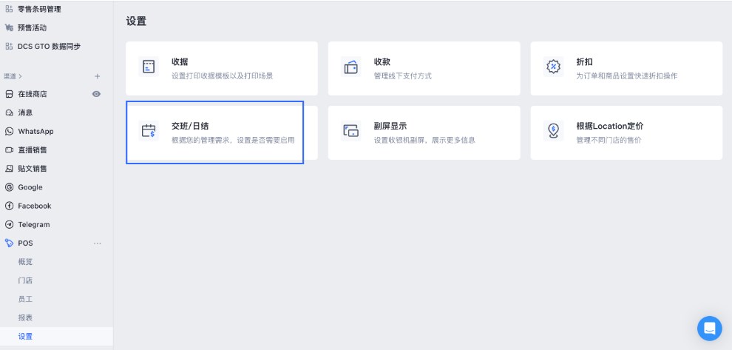Click the receipt (收据) card icon
Viewport: 732px width, 350px height.
pyautogui.click(x=149, y=67)
